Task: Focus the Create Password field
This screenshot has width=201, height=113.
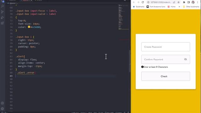Action: pyautogui.click(x=166, y=47)
